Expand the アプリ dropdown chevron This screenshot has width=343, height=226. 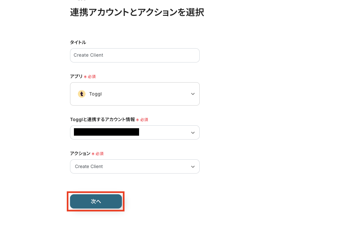click(193, 94)
